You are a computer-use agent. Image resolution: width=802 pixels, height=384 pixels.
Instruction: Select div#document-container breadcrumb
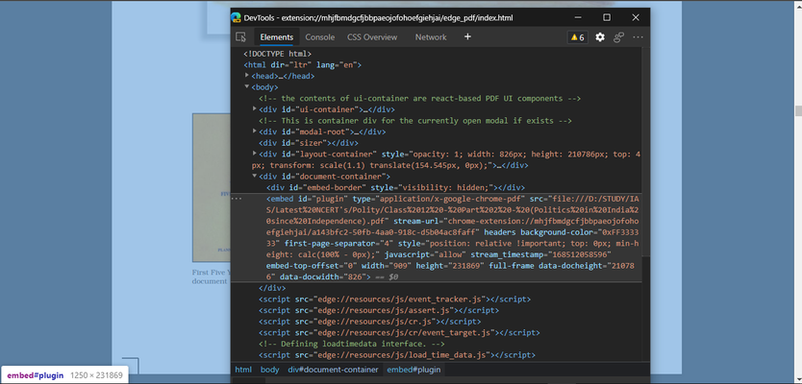333,370
